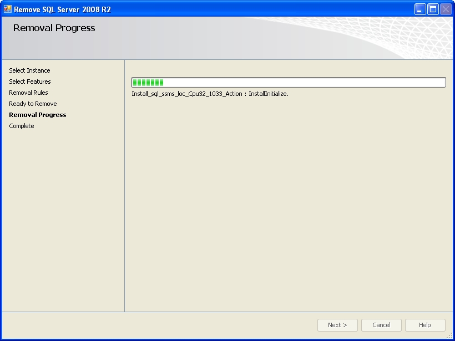Cancel the SQL Server removal
Image resolution: width=455 pixels, height=341 pixels.
point(381,325)
